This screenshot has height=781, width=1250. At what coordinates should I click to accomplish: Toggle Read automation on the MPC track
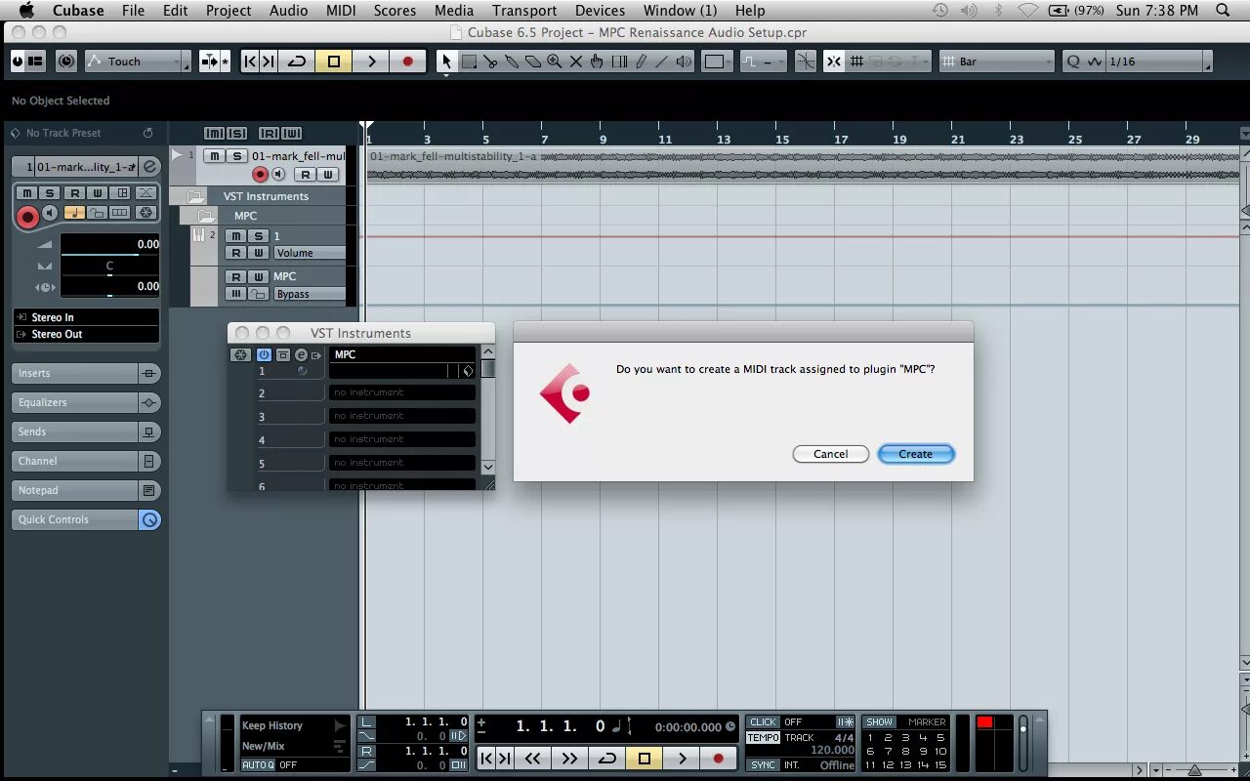[235, 276]
